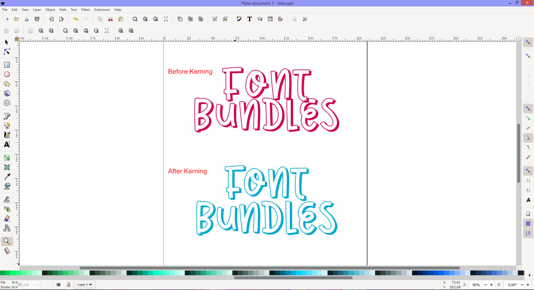Cut selection with the scissors icon

[x=110, y=19]
